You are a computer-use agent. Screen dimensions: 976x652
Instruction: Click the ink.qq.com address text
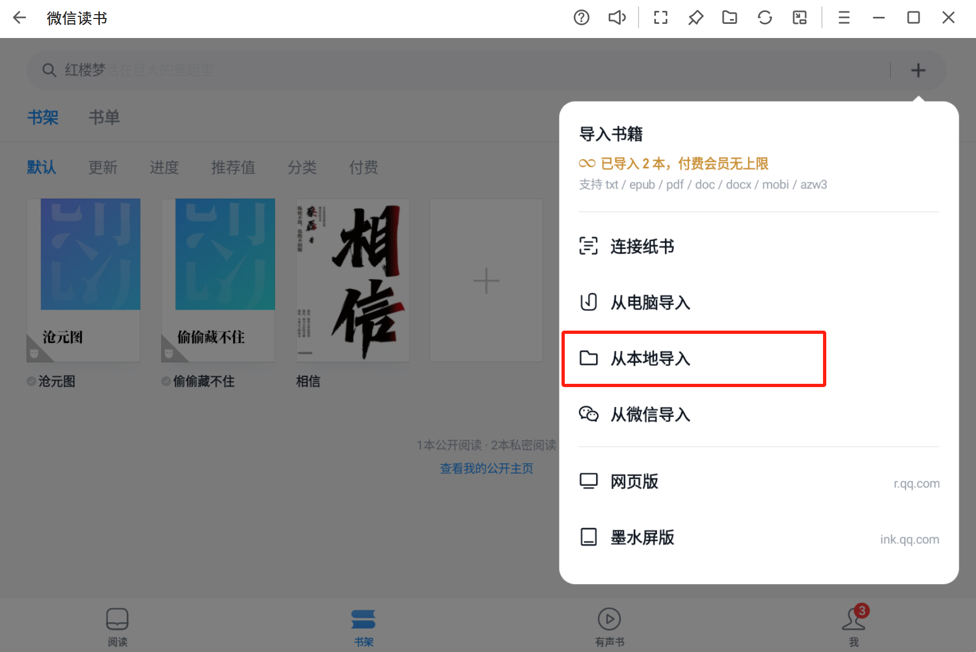pos(909,540)
